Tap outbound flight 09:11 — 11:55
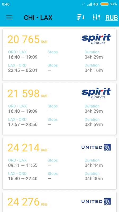This screenshot has width=119, height=212. [23, 165]
